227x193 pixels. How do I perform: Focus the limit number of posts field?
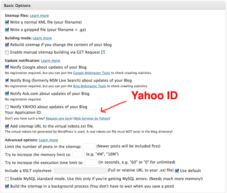(89, 147)
